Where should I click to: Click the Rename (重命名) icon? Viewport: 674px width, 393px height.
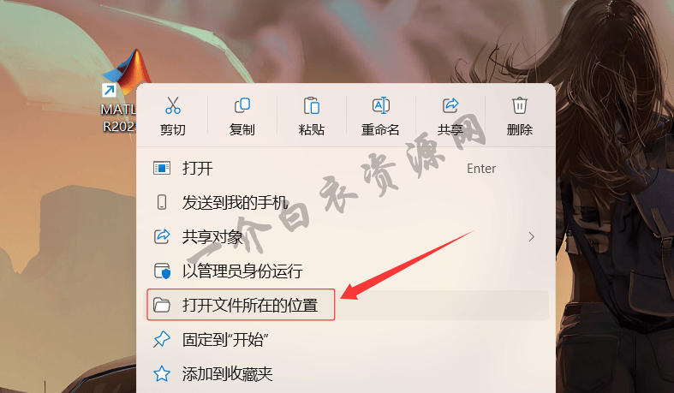click(x=381, y=105)
